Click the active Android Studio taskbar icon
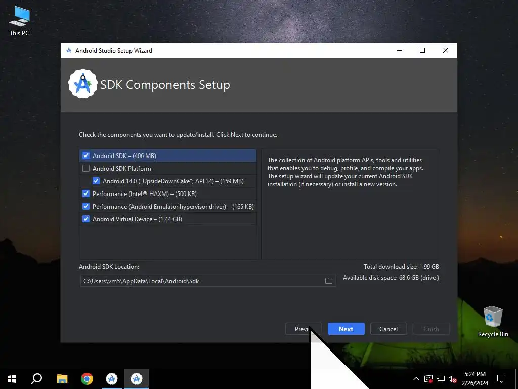Screen dimensions: 518x389 tap(137, 379)
